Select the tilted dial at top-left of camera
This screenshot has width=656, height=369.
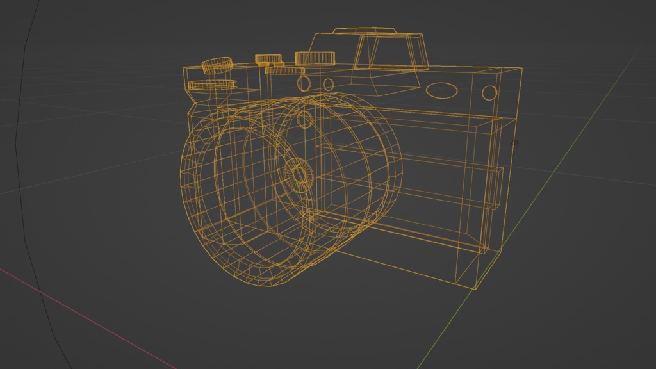(217, 66)
